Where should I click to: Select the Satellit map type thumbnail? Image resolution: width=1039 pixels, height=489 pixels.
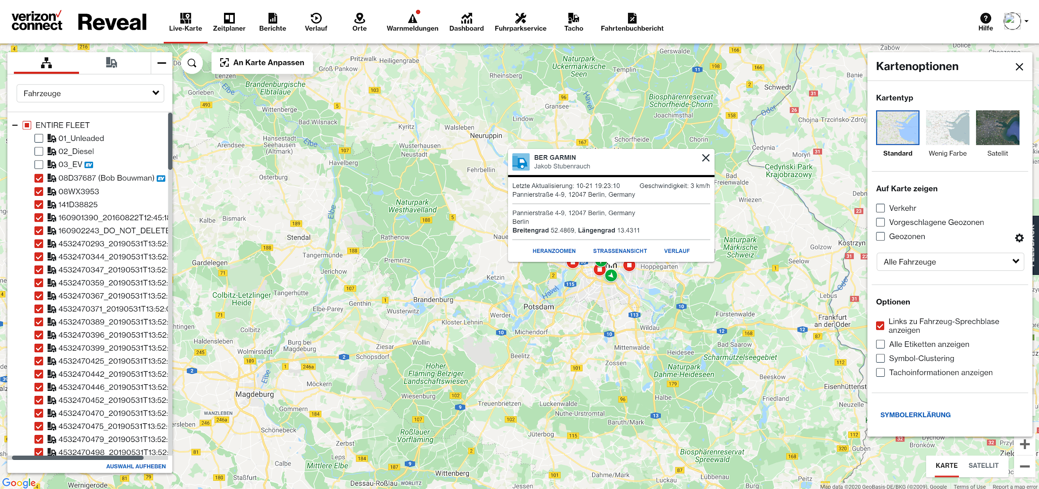tap(997, 128)
